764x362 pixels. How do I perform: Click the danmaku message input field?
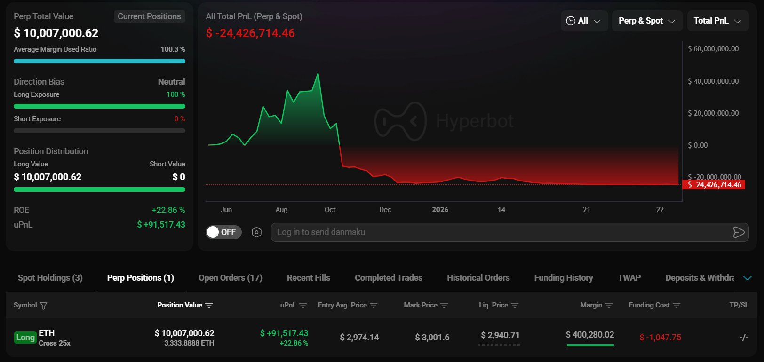pos(499,232)
